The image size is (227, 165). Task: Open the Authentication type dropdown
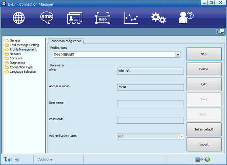tap(181, 136)
